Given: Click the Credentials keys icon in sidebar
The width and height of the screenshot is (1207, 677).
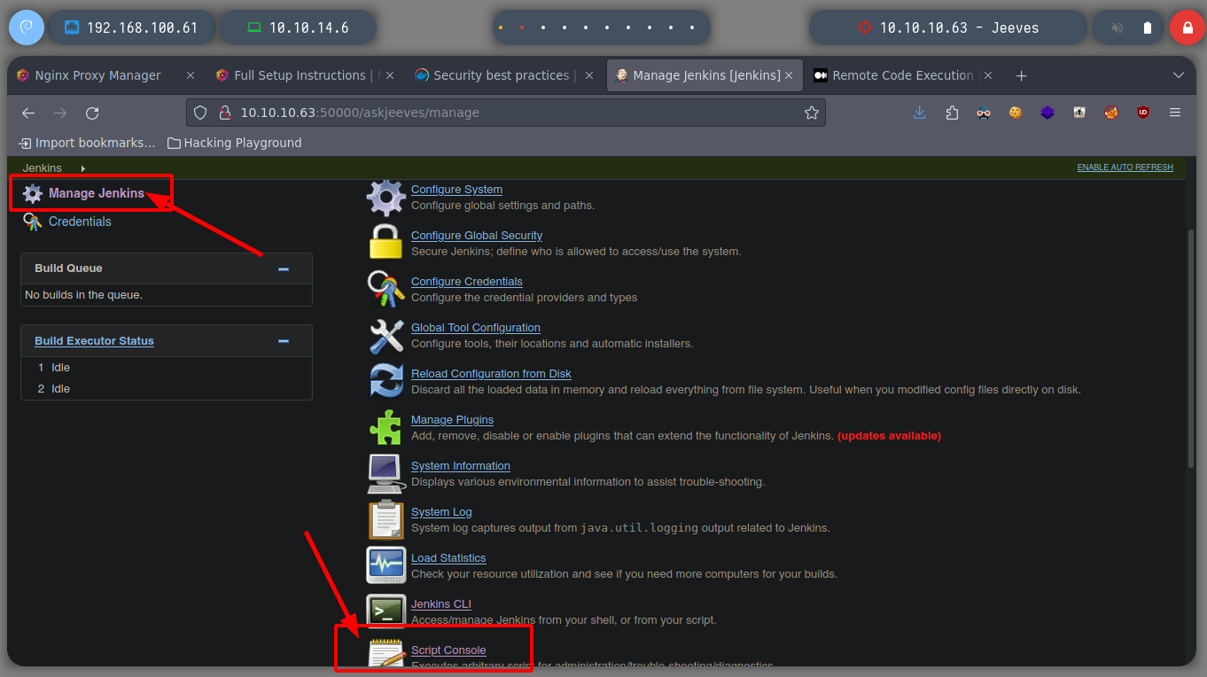Looking at the screenshot, I should coord(33,222).
